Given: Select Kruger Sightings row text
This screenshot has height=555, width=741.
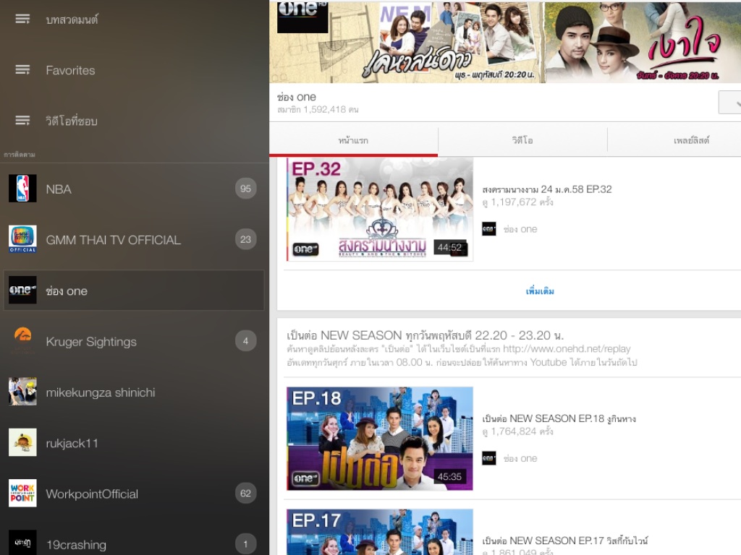Looking at the screenshot, I should pos(91,342).
